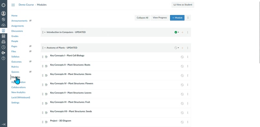
Task: Open options for Plant Structures: Seeds item
Action: pos(188,113)
